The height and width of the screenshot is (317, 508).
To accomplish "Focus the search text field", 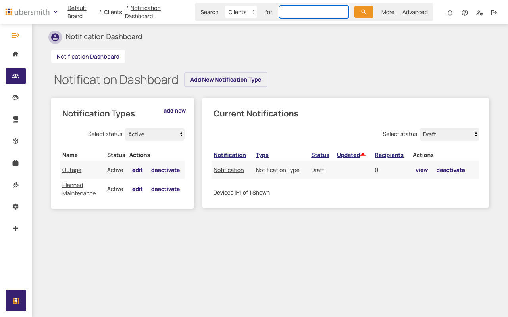I will click(x=314, y=12).
